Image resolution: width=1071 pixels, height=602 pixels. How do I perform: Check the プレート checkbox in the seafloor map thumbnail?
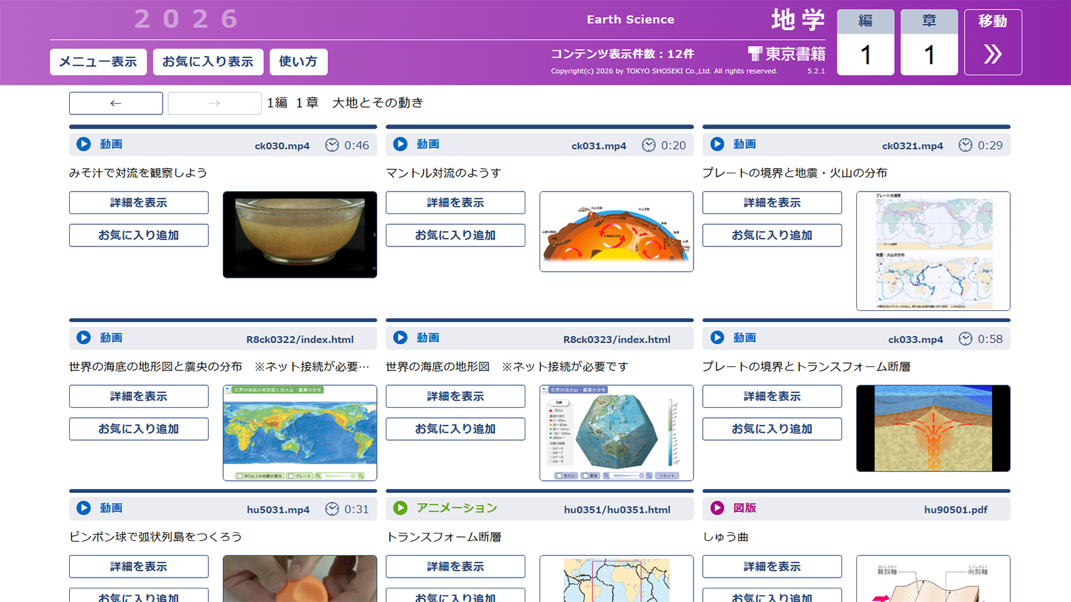pyautogui.click(x=291, y=476)
